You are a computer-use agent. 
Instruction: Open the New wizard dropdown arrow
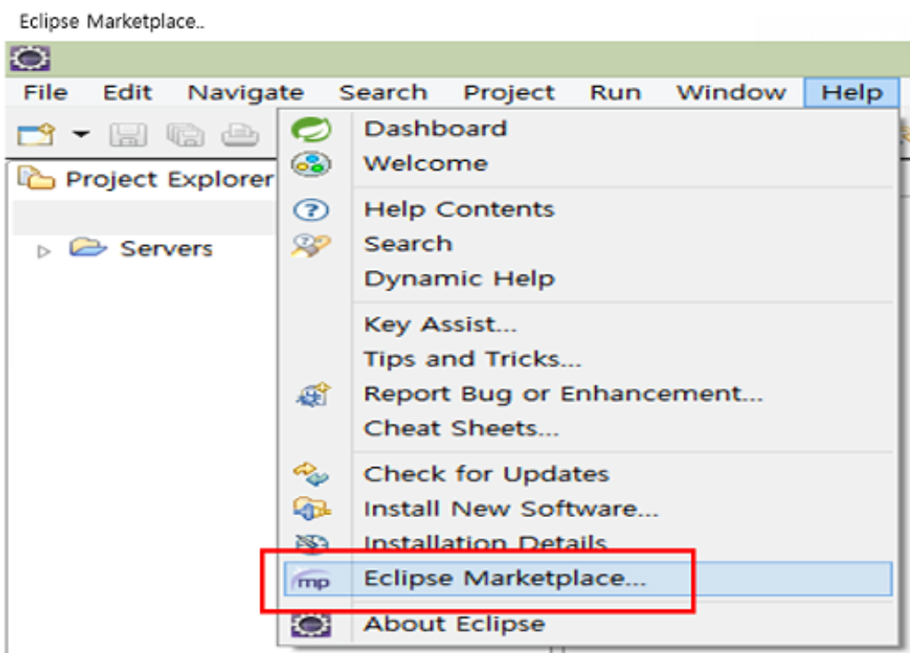pyautogui.click(x=81, y=135)
